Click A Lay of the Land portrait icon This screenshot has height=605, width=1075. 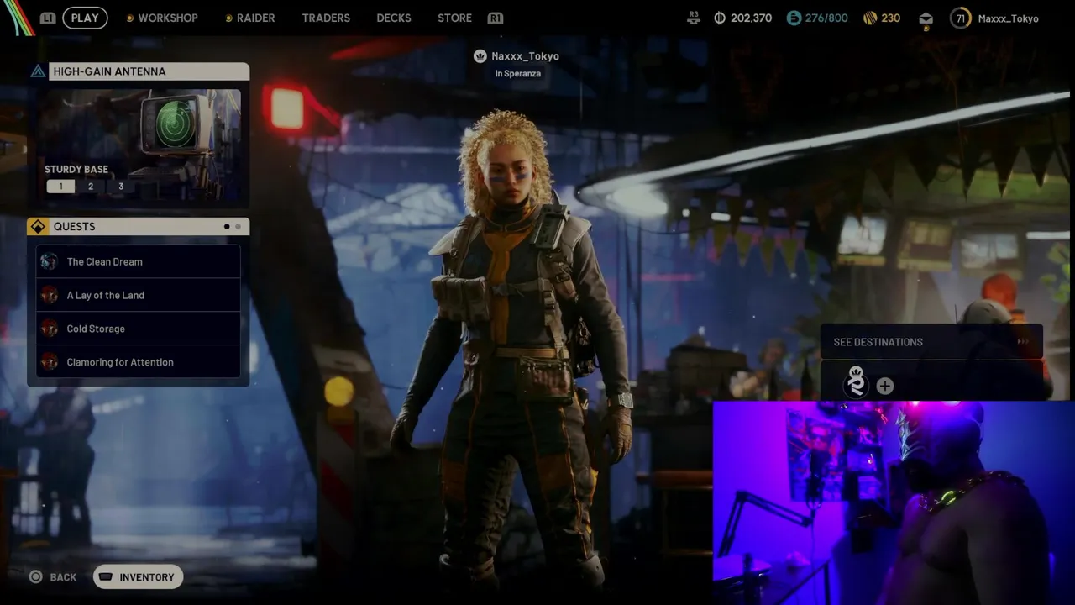50,295
